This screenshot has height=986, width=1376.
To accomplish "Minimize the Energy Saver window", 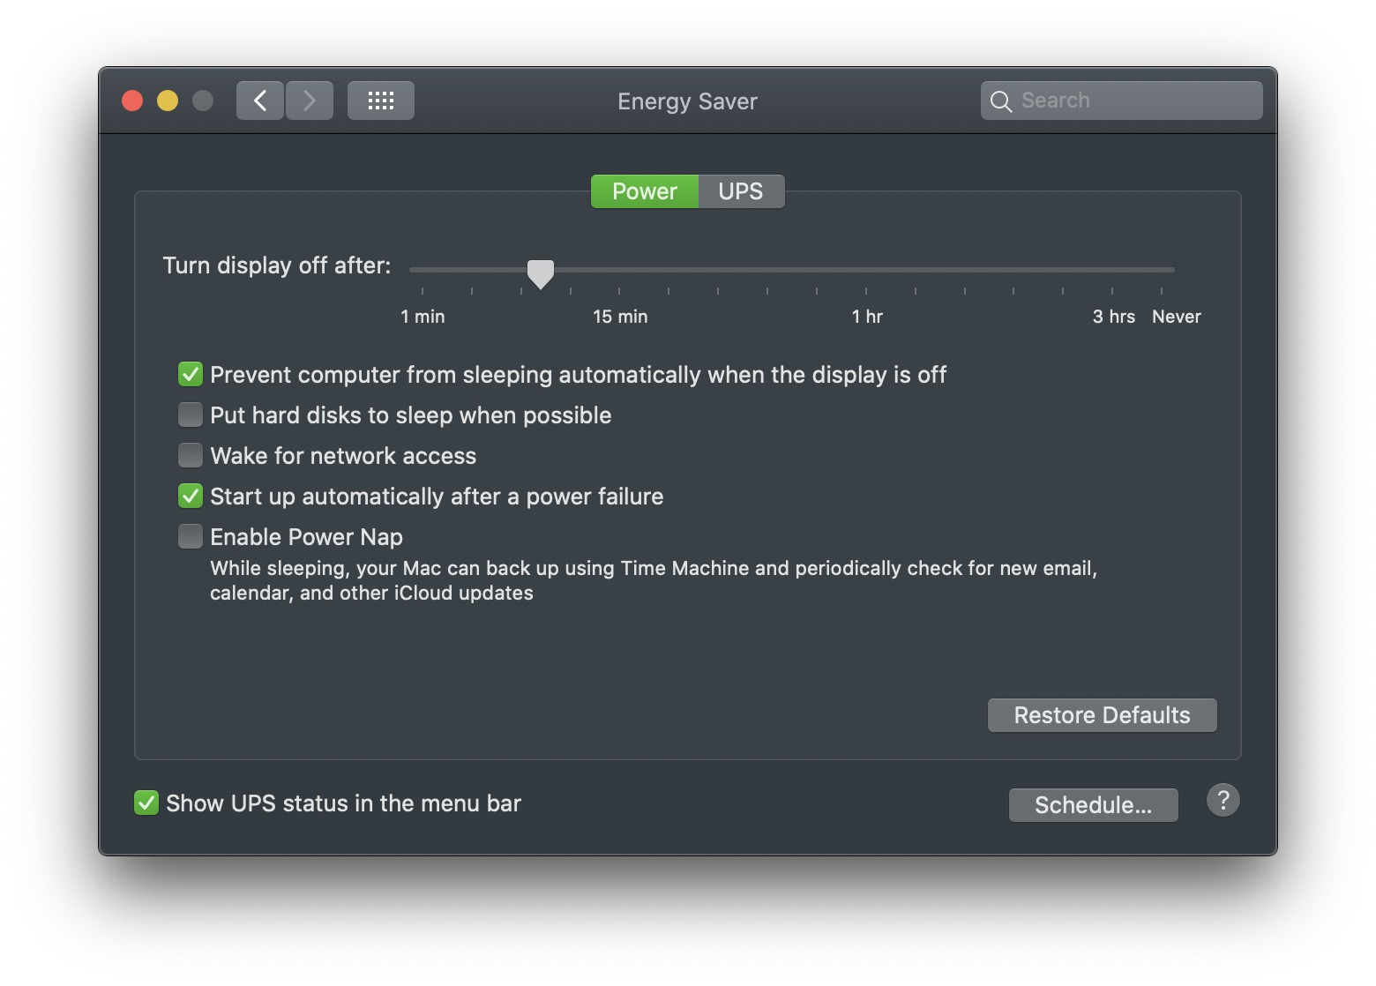I will pos(168,101).
